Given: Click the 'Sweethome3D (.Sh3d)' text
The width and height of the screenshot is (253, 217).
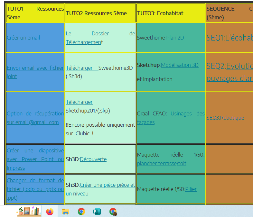Looking at the screenshot, I should click(99, 72).
